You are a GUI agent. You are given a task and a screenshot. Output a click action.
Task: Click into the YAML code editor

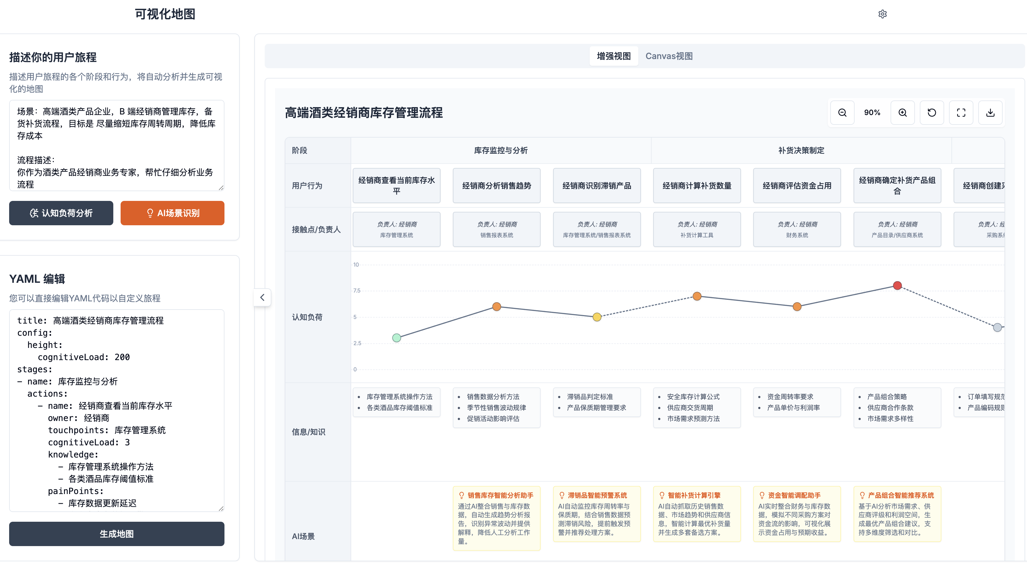(116, 410)
